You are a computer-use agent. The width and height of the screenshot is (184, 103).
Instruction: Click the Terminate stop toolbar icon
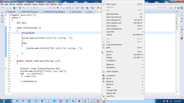click(34, 8)
